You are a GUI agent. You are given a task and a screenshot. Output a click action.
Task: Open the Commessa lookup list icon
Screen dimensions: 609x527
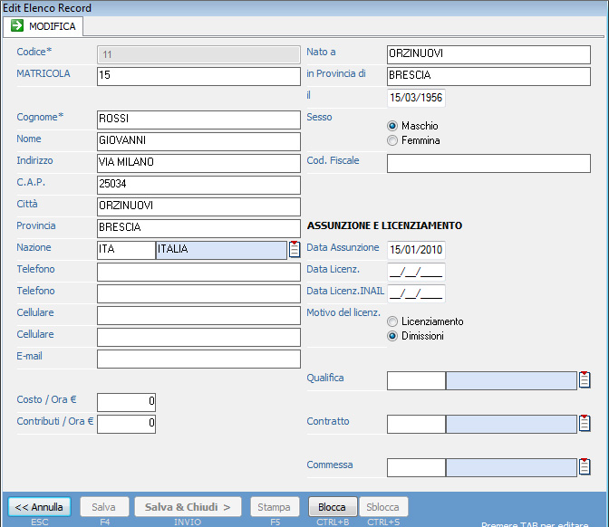click(585, 467)
